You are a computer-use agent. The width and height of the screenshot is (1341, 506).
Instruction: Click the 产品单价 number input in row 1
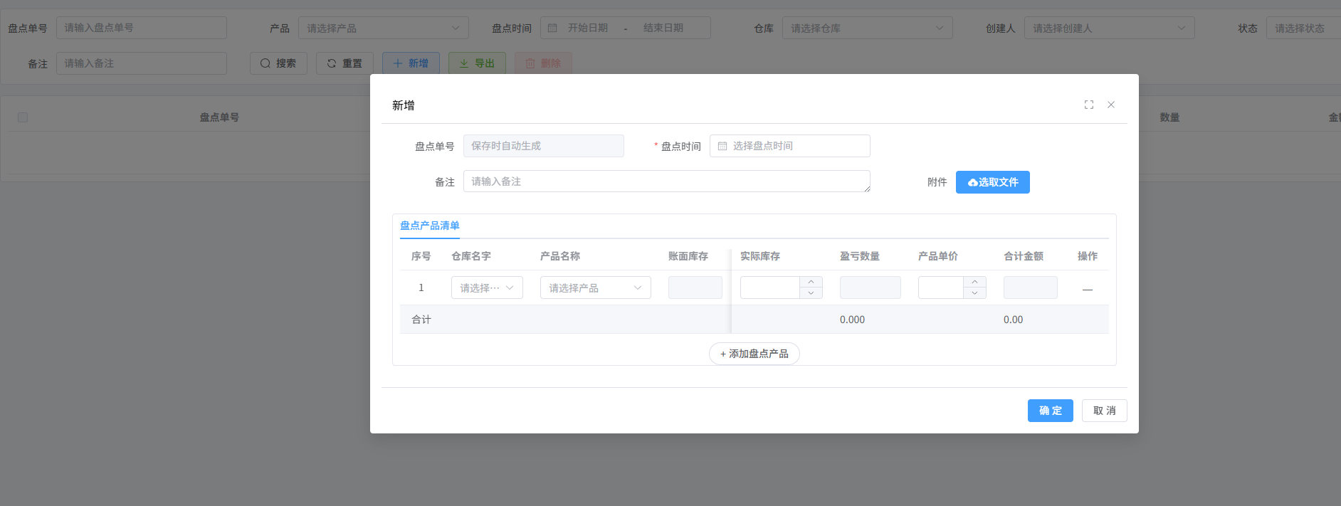(x=941, y=288)
